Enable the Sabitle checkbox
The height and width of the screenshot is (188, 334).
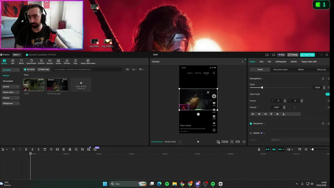pyautogui.click(x=251, y=133)
